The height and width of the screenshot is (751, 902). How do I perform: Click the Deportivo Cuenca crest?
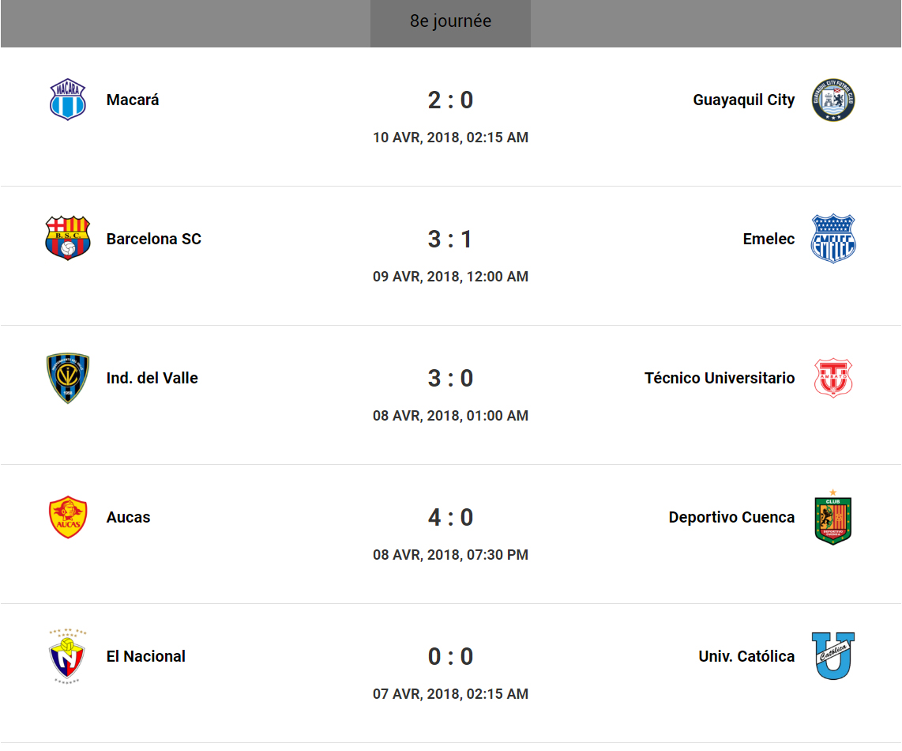(x=833, y=517)
